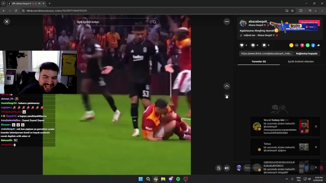This screenshot has height=183, width=326.
Task: Insert mention with @ icon in comment box
Action: point(307,168)
